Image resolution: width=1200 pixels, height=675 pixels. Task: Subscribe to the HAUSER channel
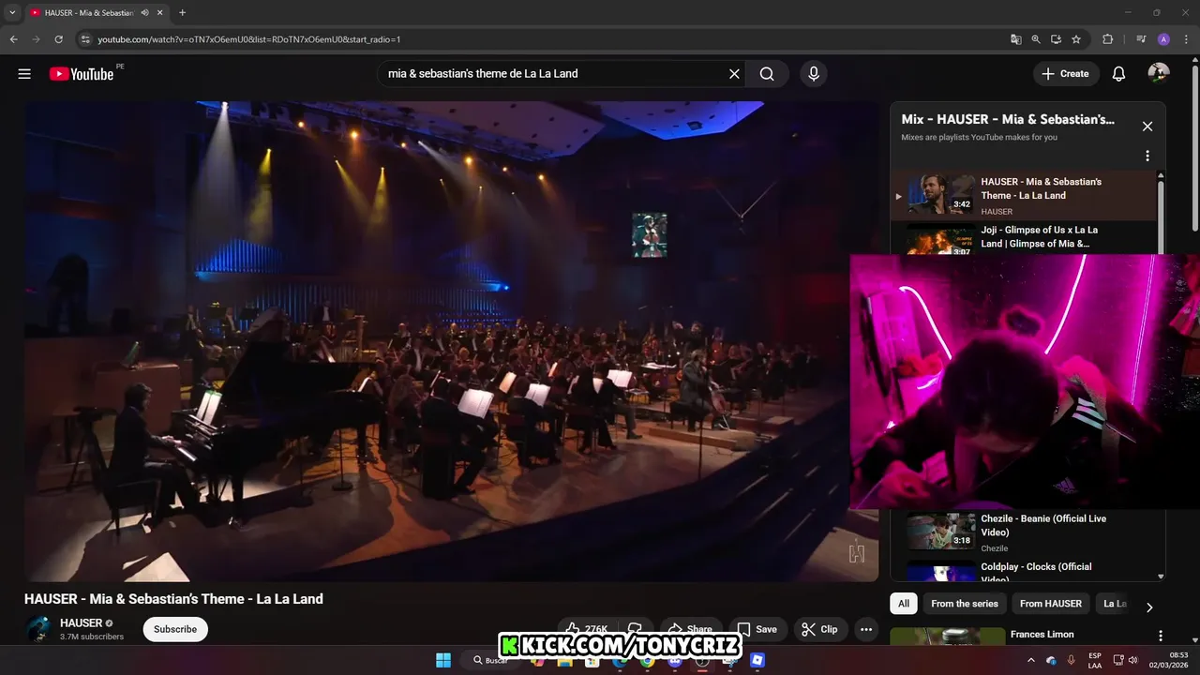175,629
